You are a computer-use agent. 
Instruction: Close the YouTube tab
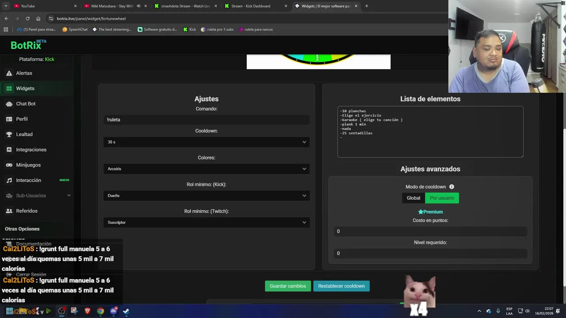[75, 6]
